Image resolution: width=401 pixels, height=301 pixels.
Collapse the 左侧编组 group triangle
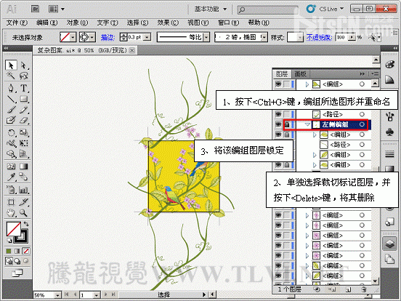click(x=307, y=124)
